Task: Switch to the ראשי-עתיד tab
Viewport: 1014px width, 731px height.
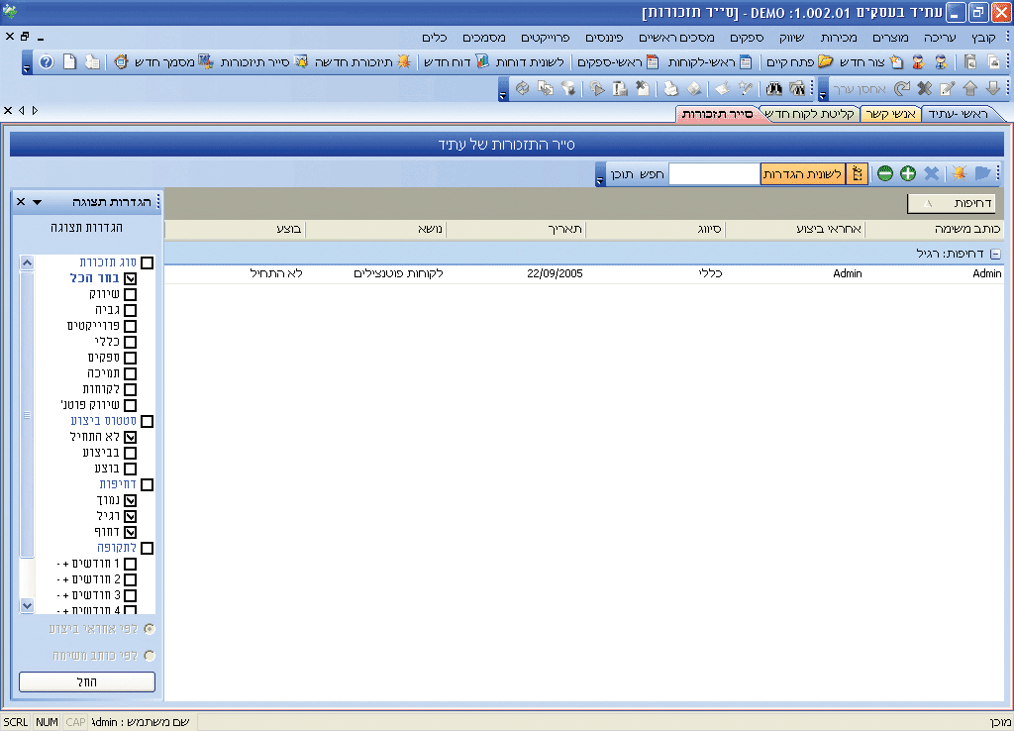Action: (959, 114)
